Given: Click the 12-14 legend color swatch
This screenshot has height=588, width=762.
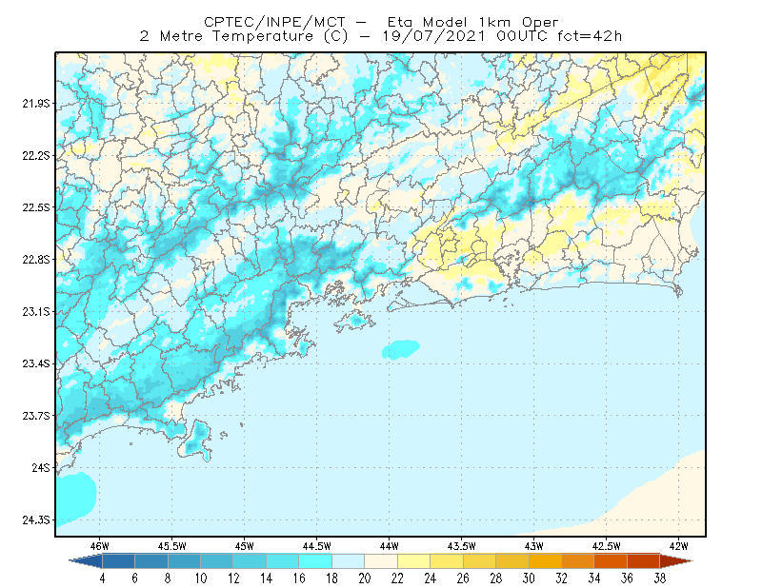Looking at the screenshot, I should pyautogui.click(x=250, y=561).
